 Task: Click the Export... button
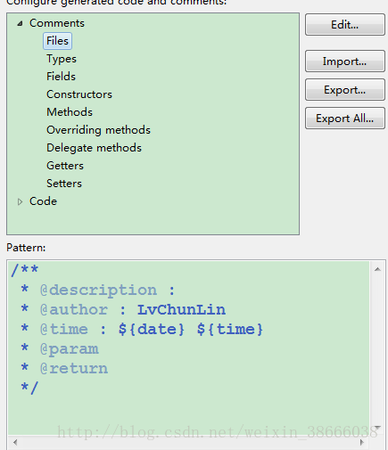click(345, 90)
